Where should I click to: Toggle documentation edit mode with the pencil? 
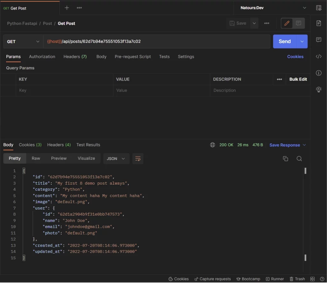[x=286, y=23]
